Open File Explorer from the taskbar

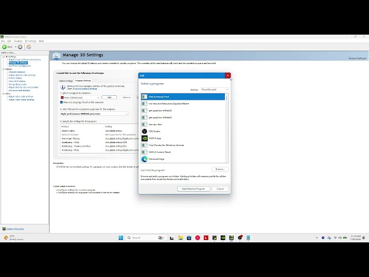click(180, 238)
